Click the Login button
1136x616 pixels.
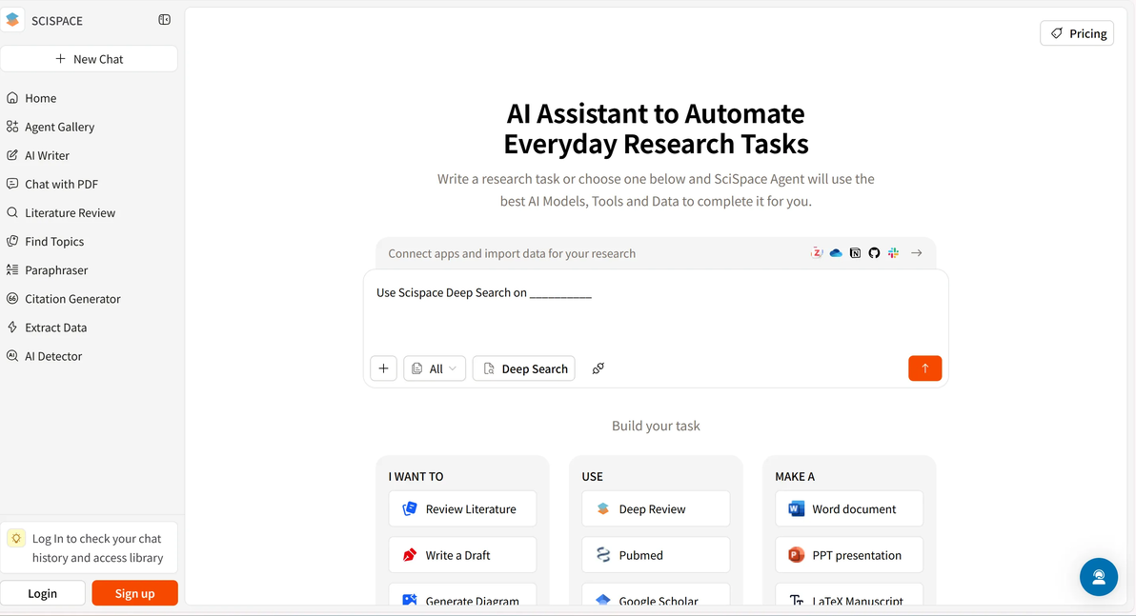(x=43, y=593)
